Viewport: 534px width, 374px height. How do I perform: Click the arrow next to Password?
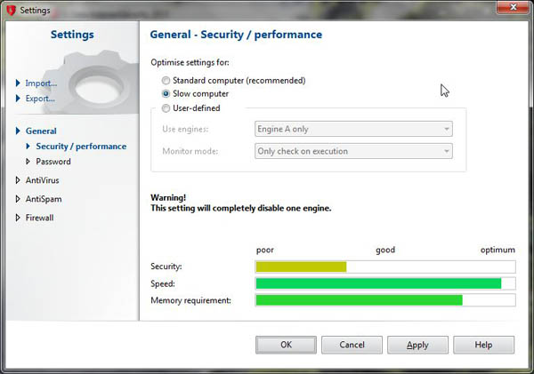pos(28,162)
